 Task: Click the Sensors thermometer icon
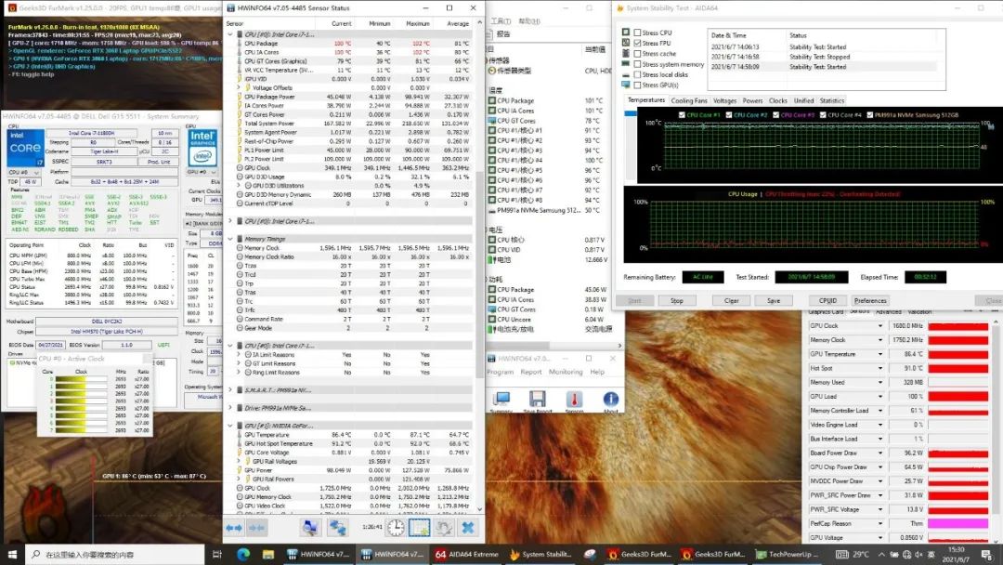[574, 400]
